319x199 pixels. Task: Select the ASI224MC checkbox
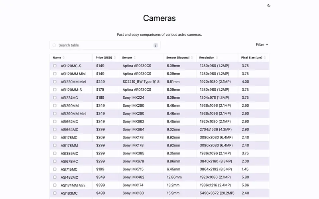click(x=55, y=98)
